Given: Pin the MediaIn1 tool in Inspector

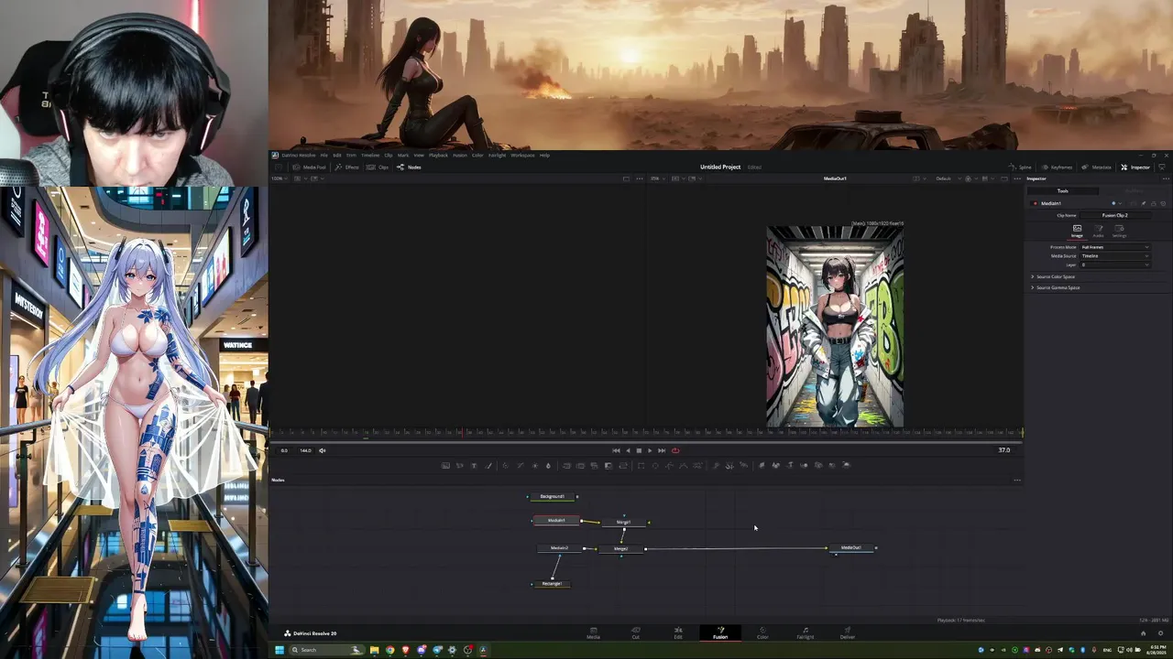Looking at the screenshot, I should coord(1143,203).
